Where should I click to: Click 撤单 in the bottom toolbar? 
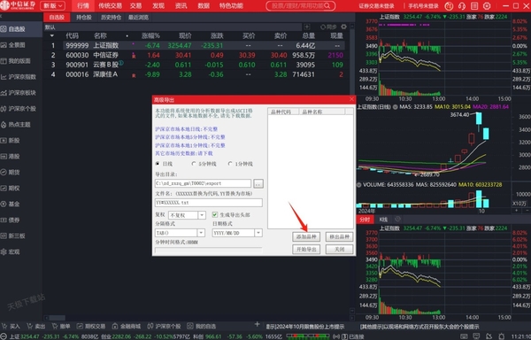tap(61, 327)
